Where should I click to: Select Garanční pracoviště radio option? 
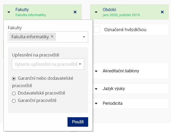pos(14,101)
